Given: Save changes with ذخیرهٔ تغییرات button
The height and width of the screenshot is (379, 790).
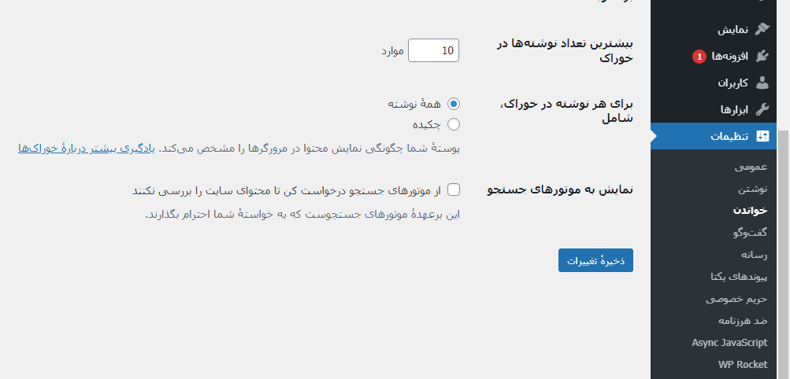Looking at the screenshot, I should 595,260.
